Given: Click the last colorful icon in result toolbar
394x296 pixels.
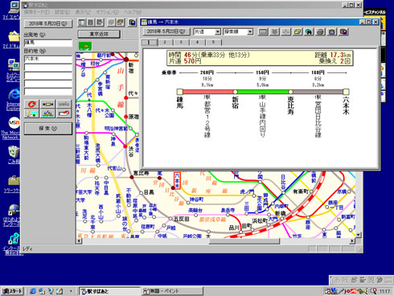Looking at the screenshot, I should pyautogui.click(x=343, y=32).
